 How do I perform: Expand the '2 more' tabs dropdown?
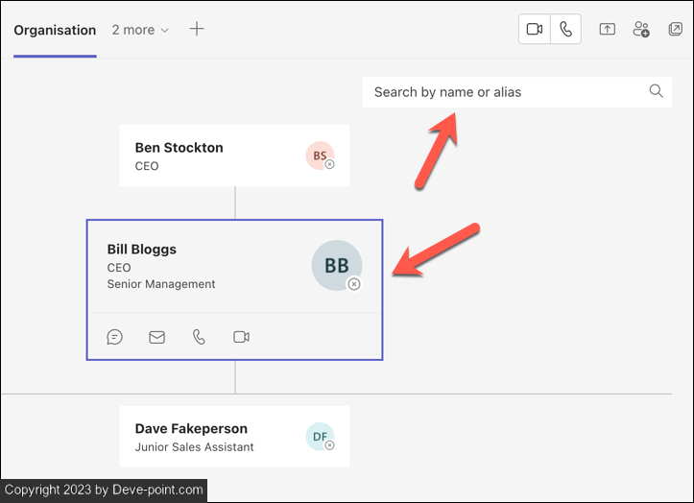140,30
